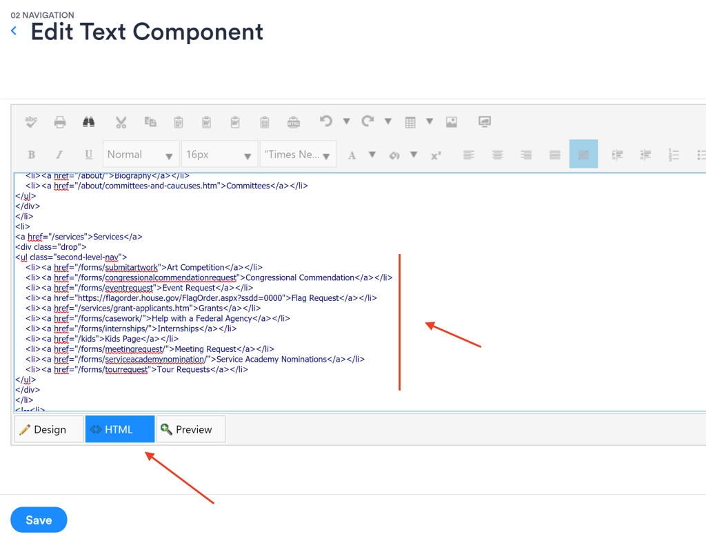Click the Kids Page code line
The height and width of the screenshot is (539, 706).
click(102, 339)
